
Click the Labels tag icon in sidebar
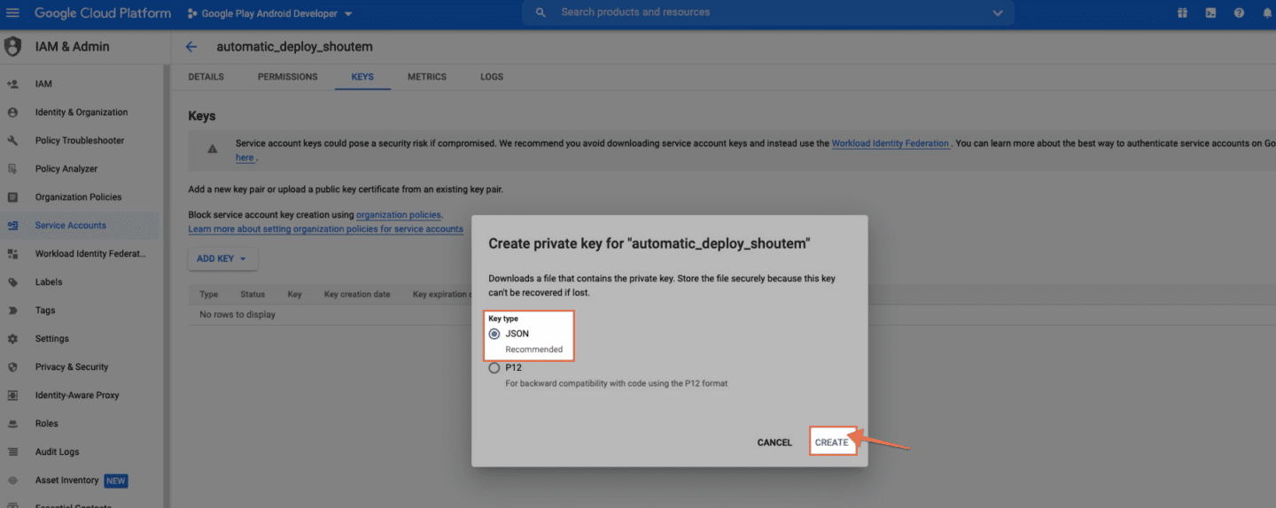(x=12, y=282)
